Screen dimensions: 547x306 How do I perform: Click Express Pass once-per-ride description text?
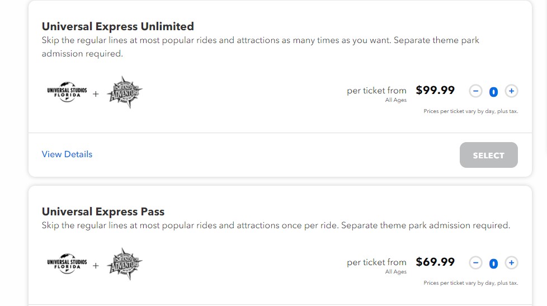tap(276, 225)
